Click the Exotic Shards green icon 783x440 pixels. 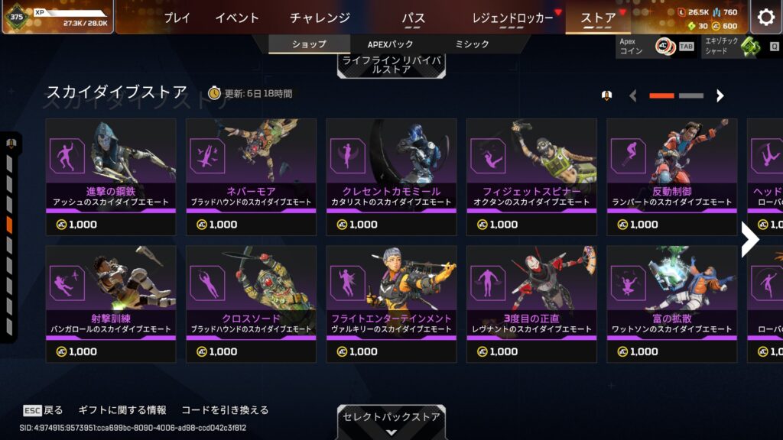pos(751,47)
